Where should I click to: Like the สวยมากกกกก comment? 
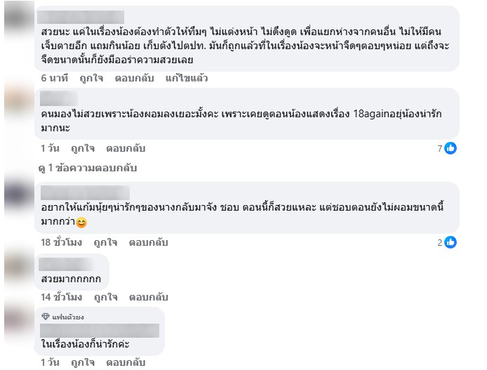tap(105, 297)
